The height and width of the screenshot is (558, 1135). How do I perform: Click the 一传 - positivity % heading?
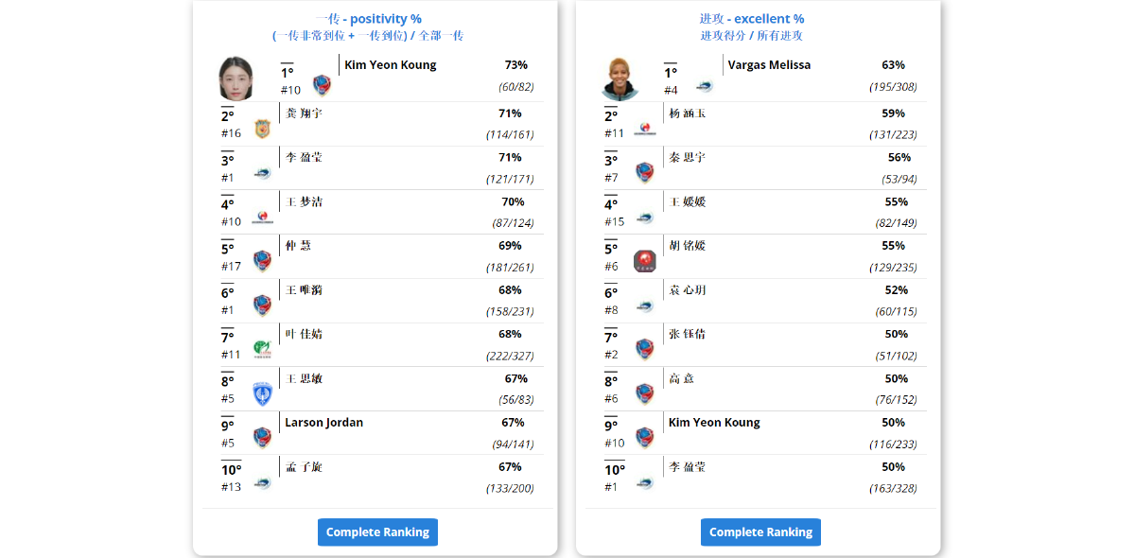(x=368, y=19)
